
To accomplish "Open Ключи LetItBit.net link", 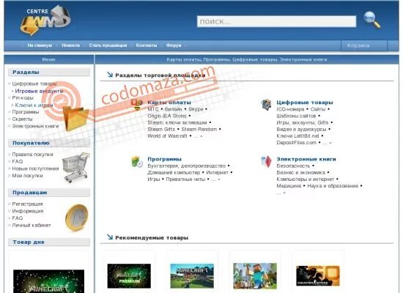I will coord(297,136).
